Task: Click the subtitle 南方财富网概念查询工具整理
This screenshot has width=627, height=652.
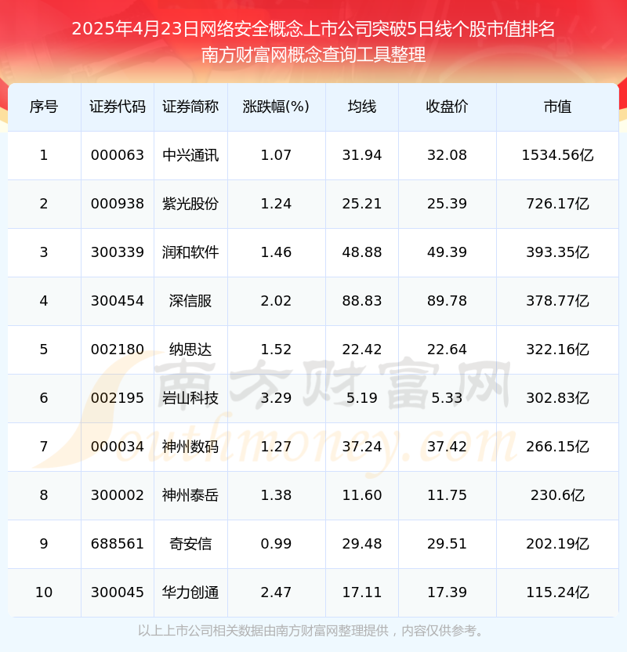Action: pyautogui.click(x=313, y=55)
